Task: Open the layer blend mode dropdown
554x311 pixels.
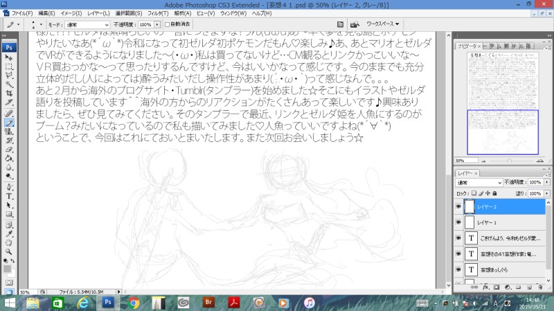Action: [479, 182]
